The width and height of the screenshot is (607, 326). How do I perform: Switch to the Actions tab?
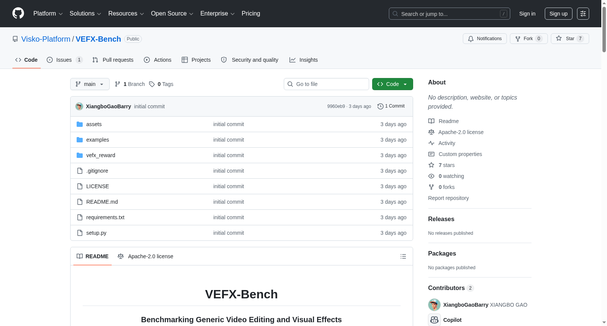[x=157, y=60]
